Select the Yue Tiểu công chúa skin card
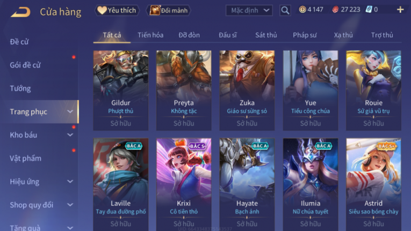 [x=311, y=91]
